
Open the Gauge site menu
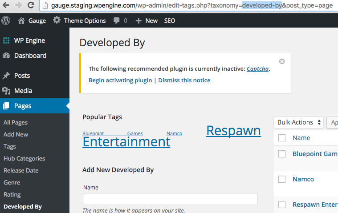click(37, 20)
